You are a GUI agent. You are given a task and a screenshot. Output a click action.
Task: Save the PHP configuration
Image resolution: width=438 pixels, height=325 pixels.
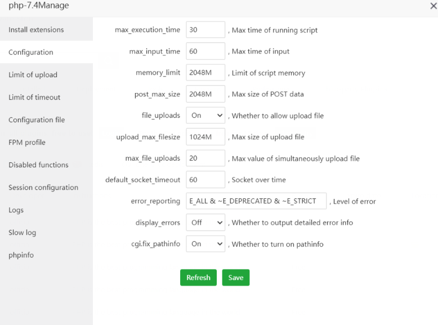point(235,278)
